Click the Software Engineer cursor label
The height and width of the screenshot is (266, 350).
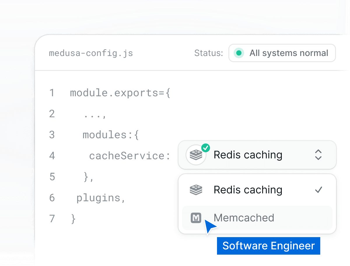pyautogui.click(x=269, y=246)
